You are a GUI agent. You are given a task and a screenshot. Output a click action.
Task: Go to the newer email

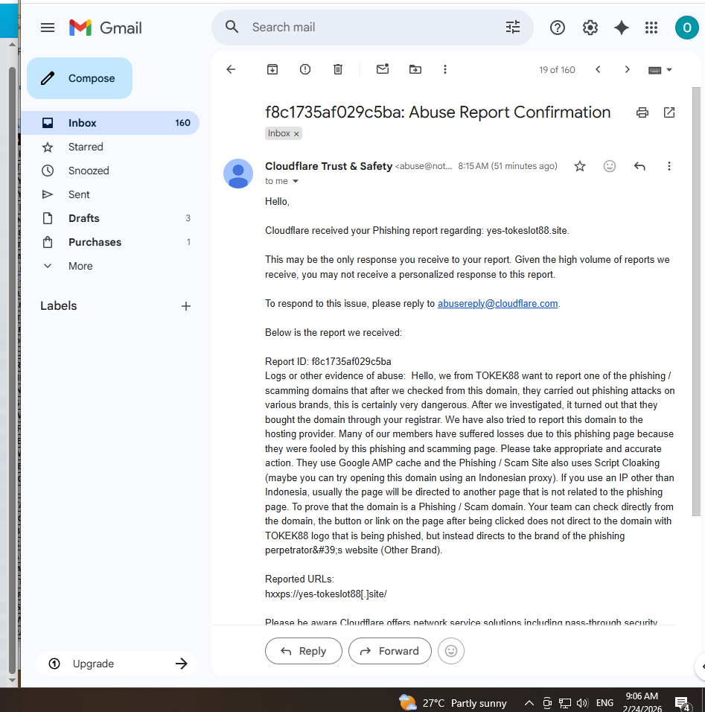click(598, 69)
